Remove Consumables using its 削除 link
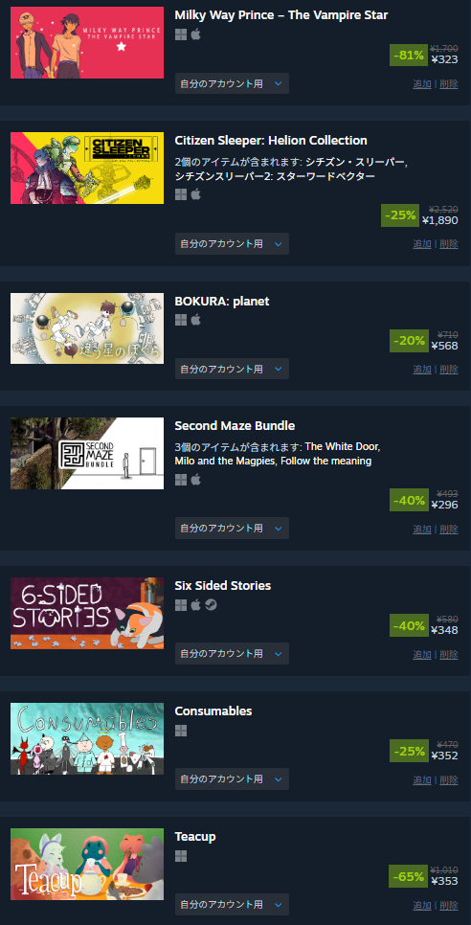471x925 pixels. (449, 779)
